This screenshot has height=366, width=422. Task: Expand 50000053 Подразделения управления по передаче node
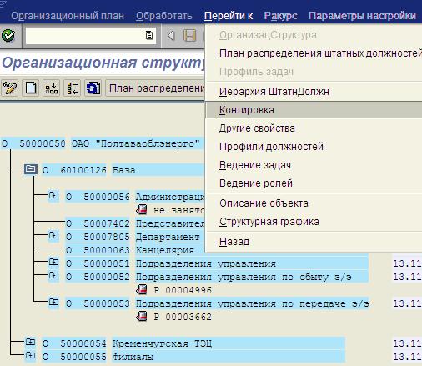coord(53,302)
